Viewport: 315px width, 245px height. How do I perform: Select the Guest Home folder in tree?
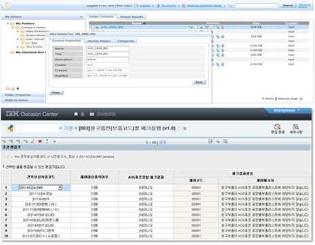pos(35,35)
